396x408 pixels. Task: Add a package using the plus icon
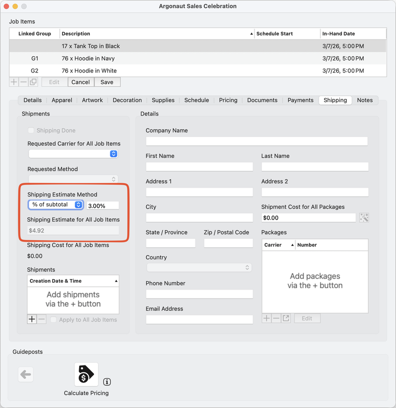(x=266, y=318)
